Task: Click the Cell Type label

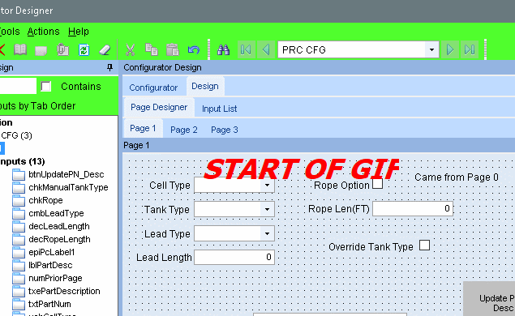Action: 170,186
